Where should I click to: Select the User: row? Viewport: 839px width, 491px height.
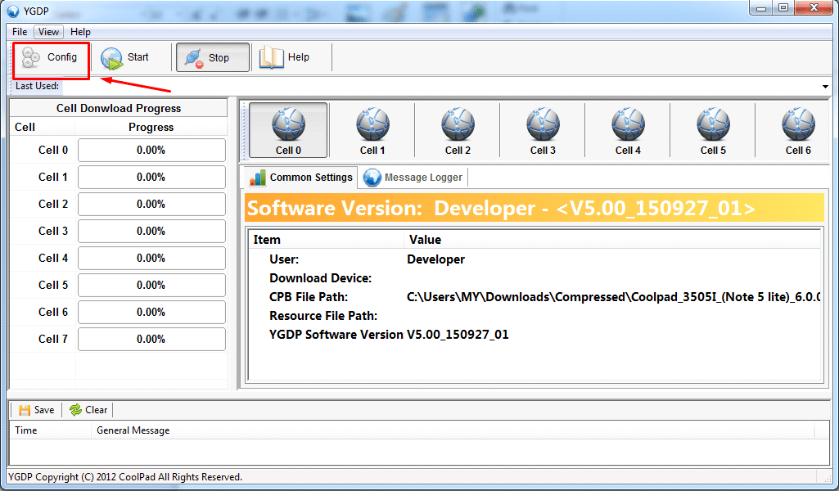[x=534, y=259]
